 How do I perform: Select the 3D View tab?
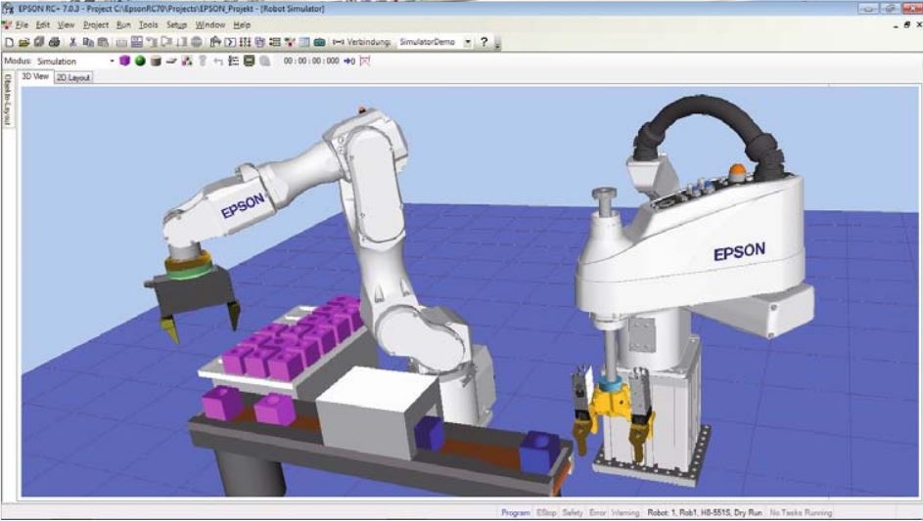pyautogui.click(x=34, y=77)
